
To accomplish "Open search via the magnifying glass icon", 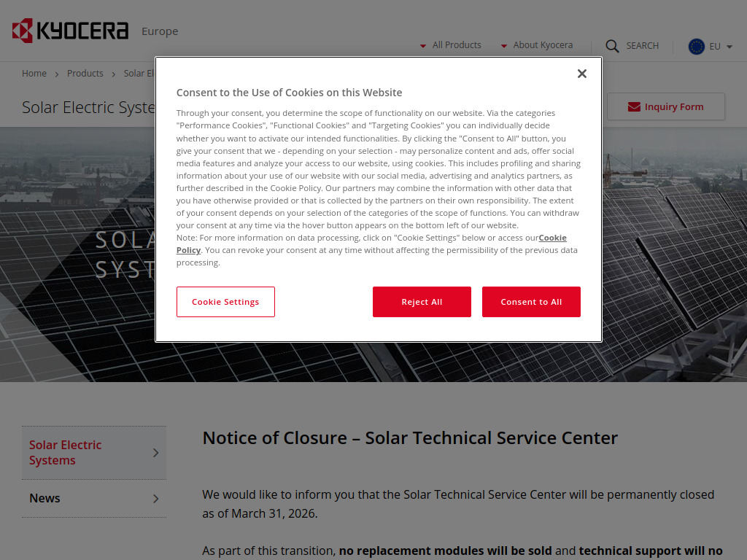I will [x=612, y=46].
